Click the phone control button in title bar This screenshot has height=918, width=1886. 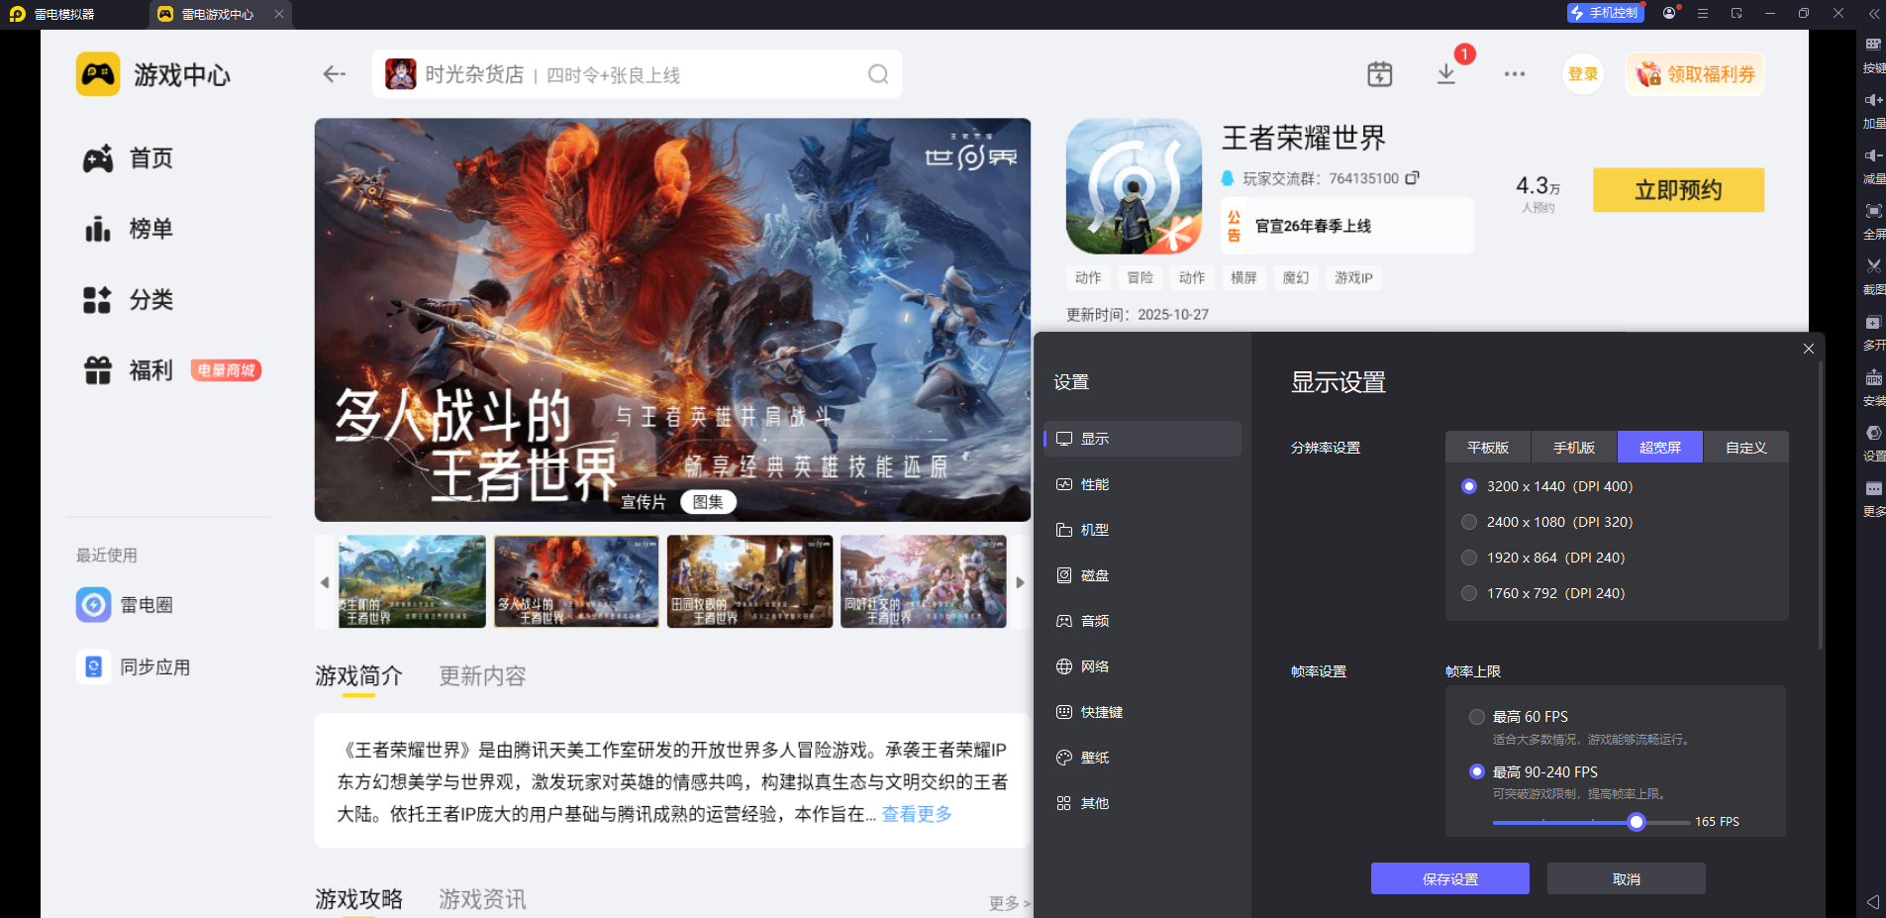[x=1605, y=13]
